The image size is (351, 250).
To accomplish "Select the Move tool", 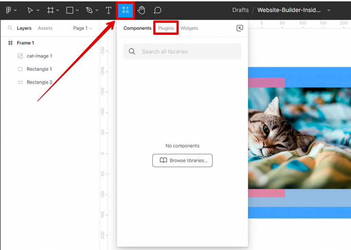I will pyautogui.click(x=30, y=10).
